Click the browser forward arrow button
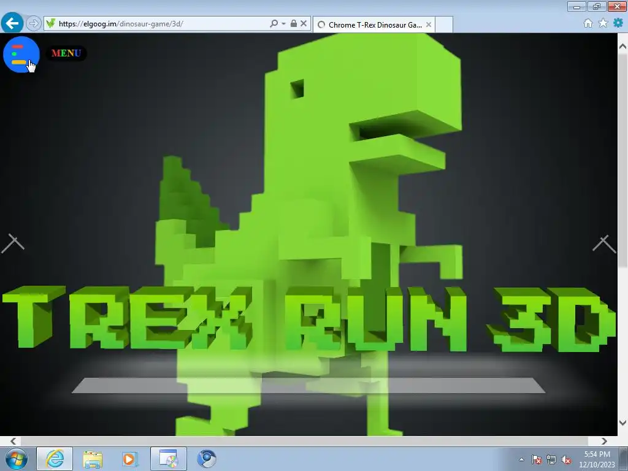Screen dimensions: 628x471 coord(34,24)
